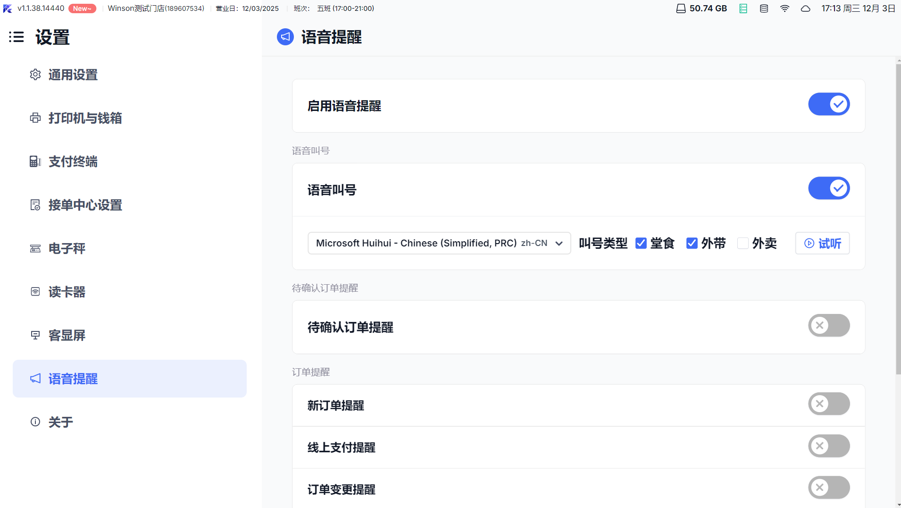Screen dimensions: 901x508
Task: Enable the 新订单提醒 switch
Action: coord(828,404)
